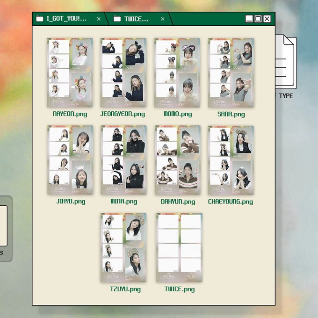Close the I_GOT_YOU!... tab
Image resolution: width=318 pixels, height=318 pixels.
click(99, 19)
